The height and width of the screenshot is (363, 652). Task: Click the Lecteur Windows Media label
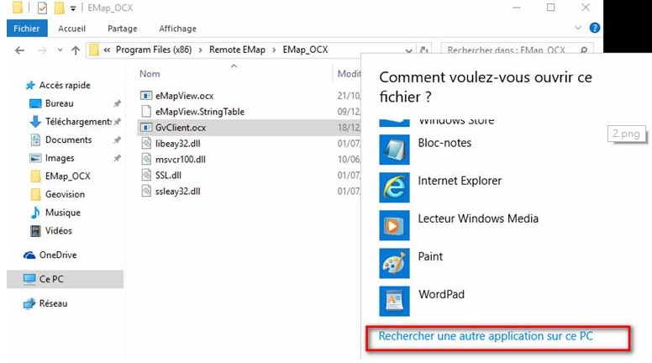click(x=478, y=218)
